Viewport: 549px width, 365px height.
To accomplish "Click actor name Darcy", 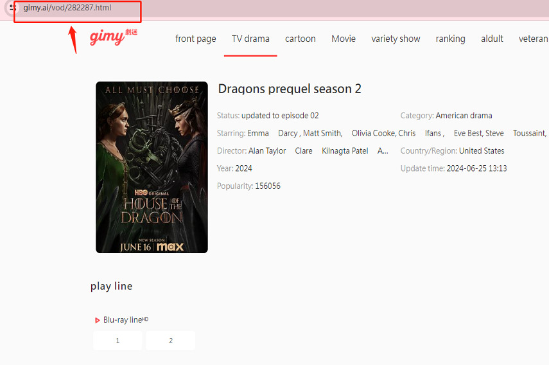I will pyautogui.click(x=288, y=133).
